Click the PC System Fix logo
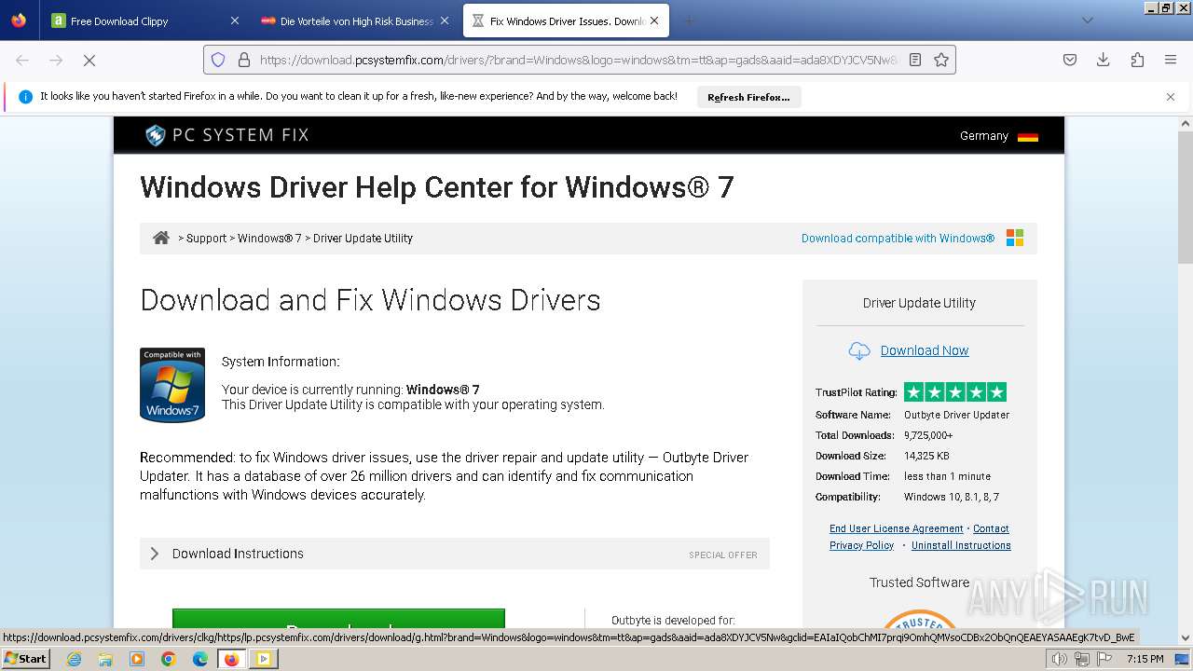 [226, 135]
